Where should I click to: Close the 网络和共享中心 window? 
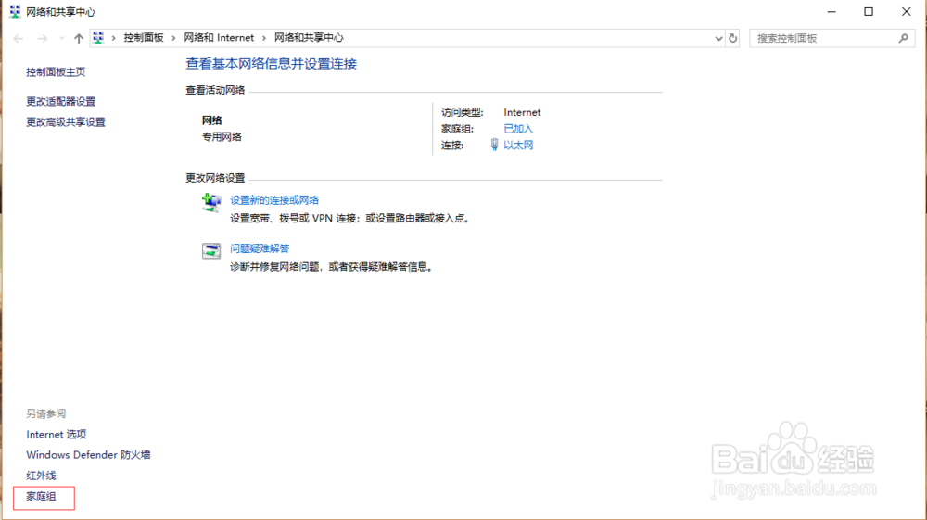coord(906,12)
